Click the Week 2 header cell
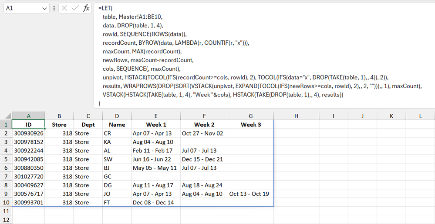Viewport: 435px width, 224px height. tap(204, 125)
